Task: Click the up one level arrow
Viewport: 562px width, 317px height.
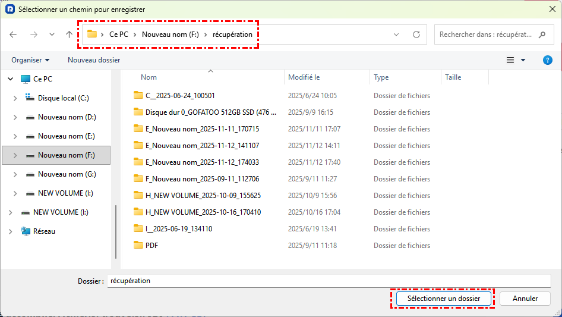Action: pos(69,34)
